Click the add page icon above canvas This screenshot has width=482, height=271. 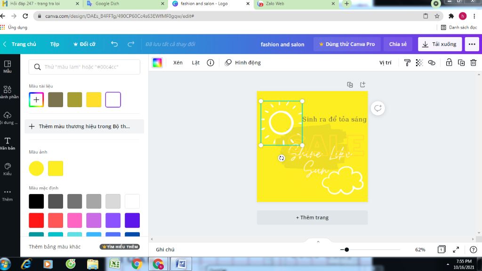pyautogui.click(x=363, y=84)
